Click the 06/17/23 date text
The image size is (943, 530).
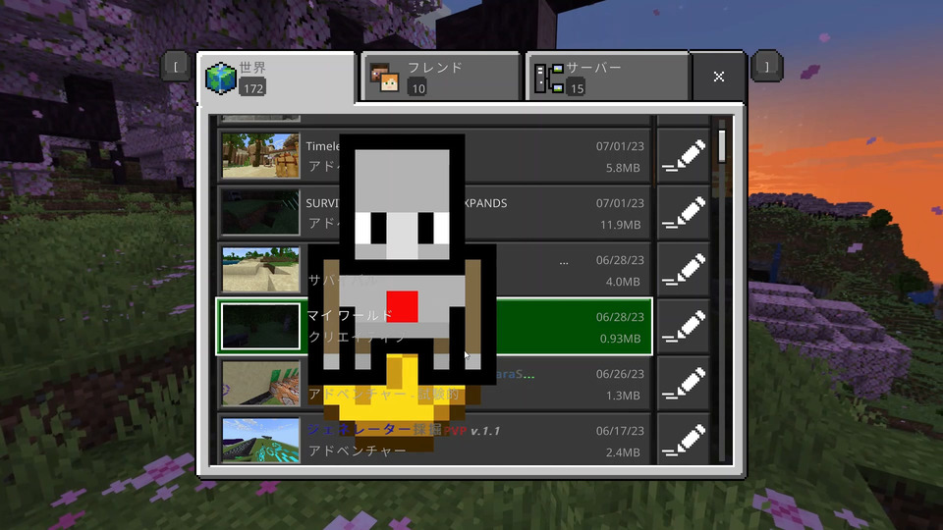pyautogui.click(x=620, y=431)
